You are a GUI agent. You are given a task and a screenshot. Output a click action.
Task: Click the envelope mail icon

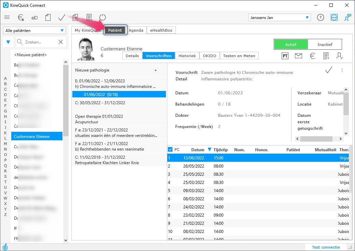[298, 56]
